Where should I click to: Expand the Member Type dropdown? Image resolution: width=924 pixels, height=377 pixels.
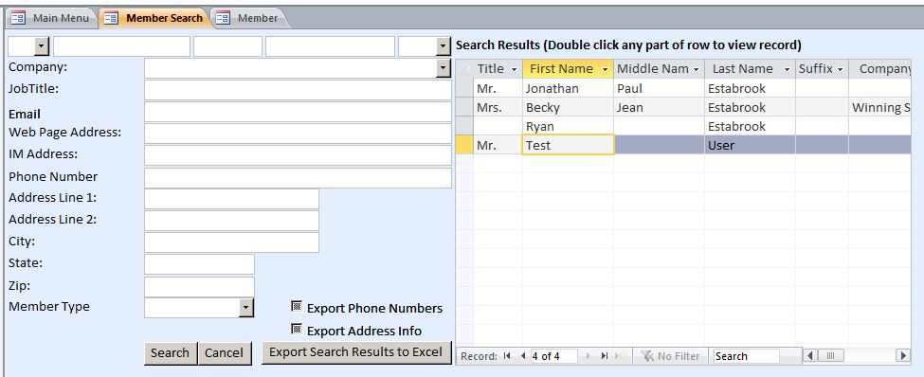coord(246,308)
